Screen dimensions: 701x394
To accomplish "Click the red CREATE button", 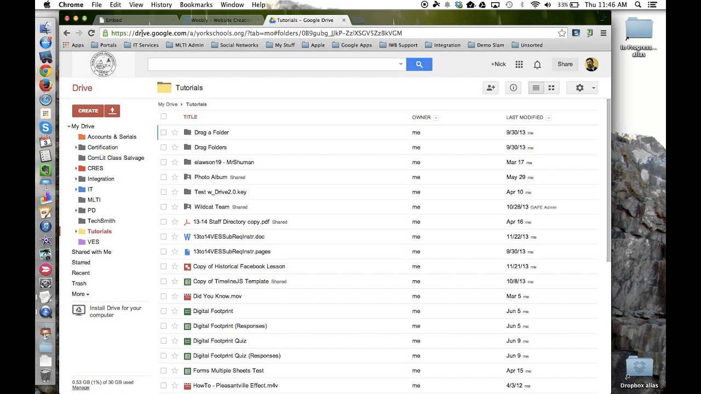I will pos(88,111).
